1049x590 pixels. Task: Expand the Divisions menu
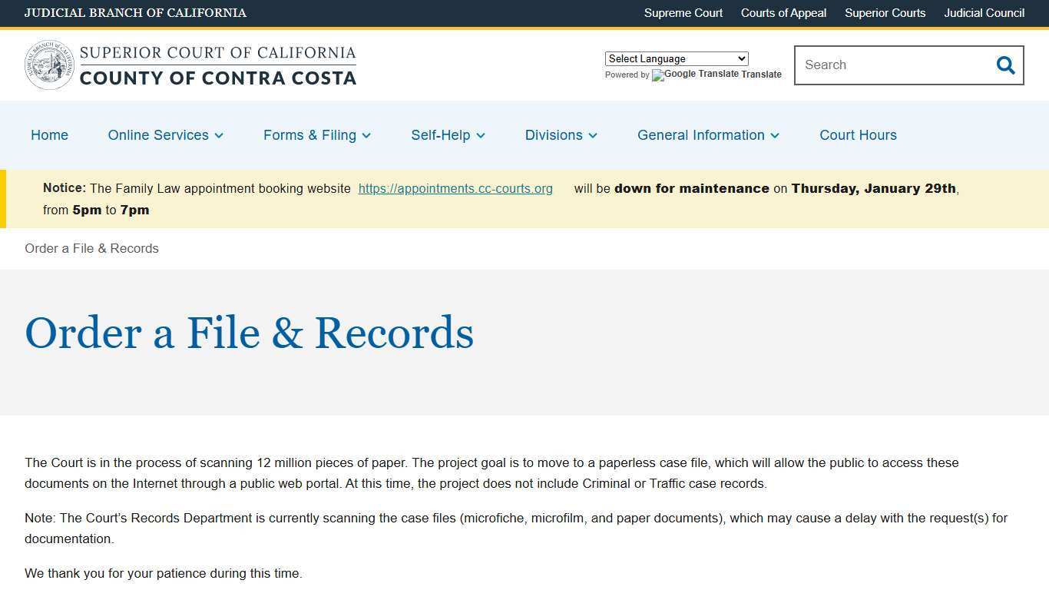tap(561, 135)
